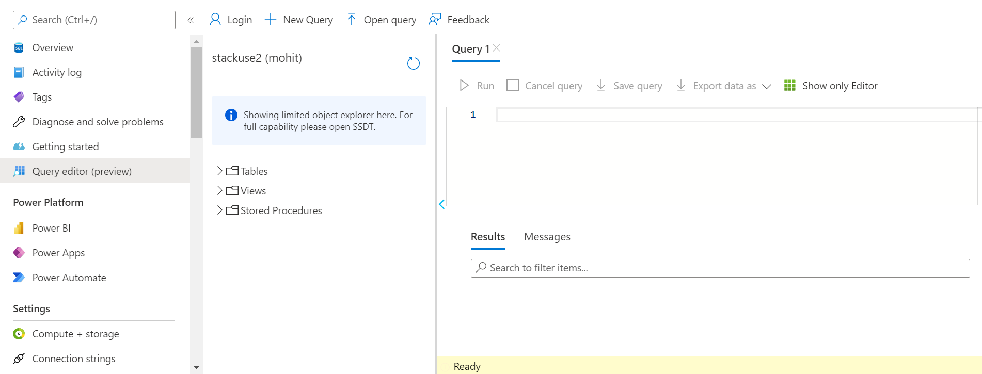The image size is (982, 374).
Task: Create a New Query
Action: click(299, 20)
